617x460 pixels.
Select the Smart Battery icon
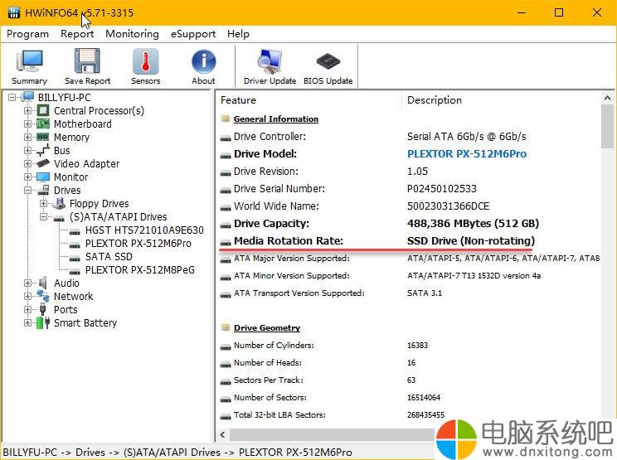click(43, 322)
